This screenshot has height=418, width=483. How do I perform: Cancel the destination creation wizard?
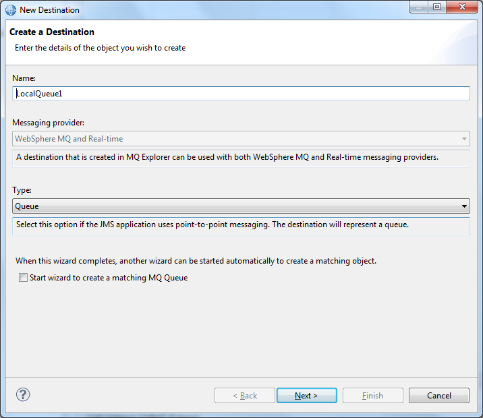coord(438,396)
